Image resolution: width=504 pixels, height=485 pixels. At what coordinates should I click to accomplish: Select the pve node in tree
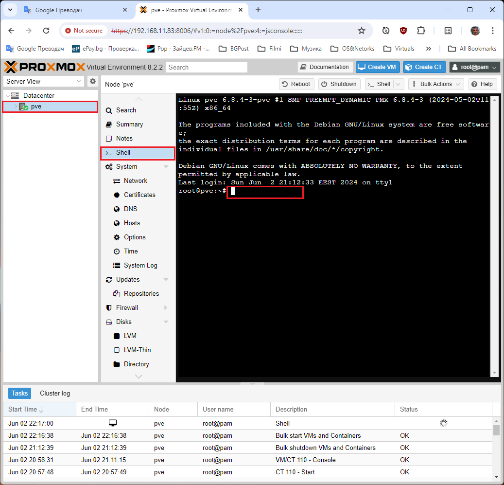point(50,107)
